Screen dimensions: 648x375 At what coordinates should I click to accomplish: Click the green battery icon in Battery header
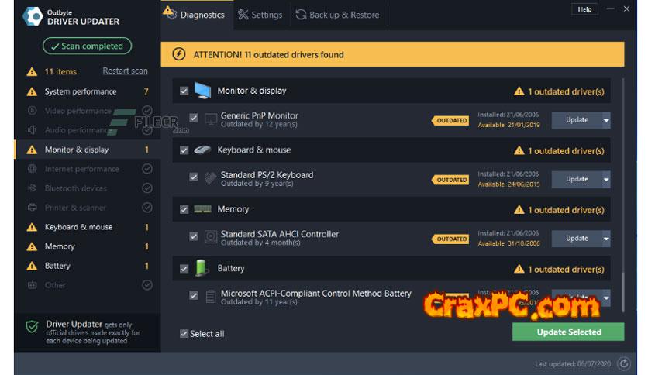point(202,267)
